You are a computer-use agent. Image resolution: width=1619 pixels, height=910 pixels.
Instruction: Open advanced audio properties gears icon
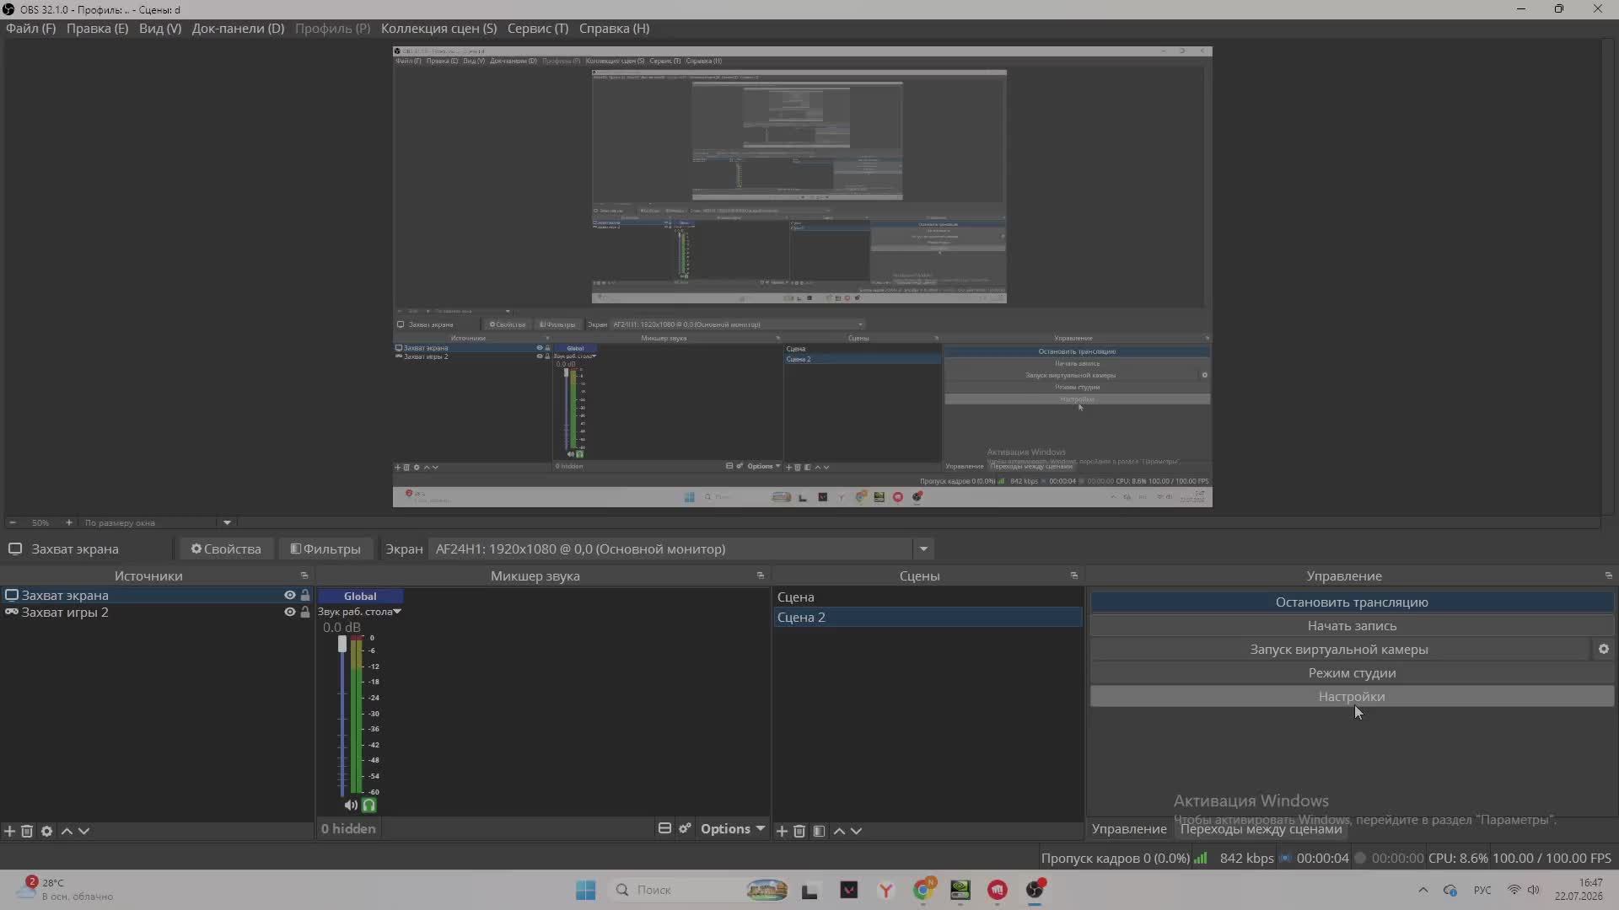pos(685,828)
